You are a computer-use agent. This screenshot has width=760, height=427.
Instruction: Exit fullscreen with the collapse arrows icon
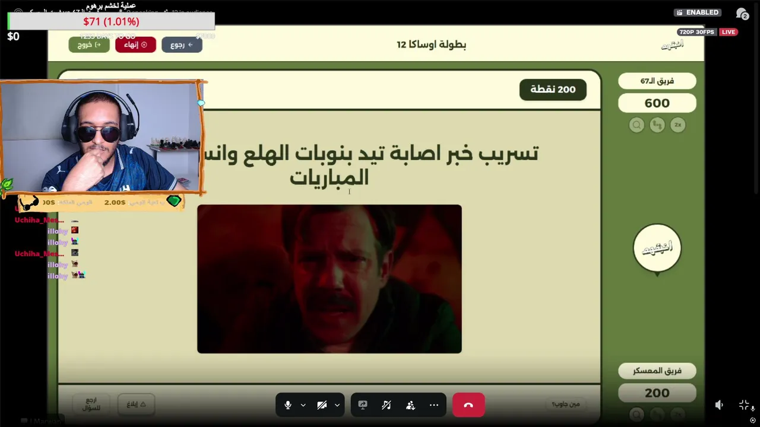tap(744, 405)
